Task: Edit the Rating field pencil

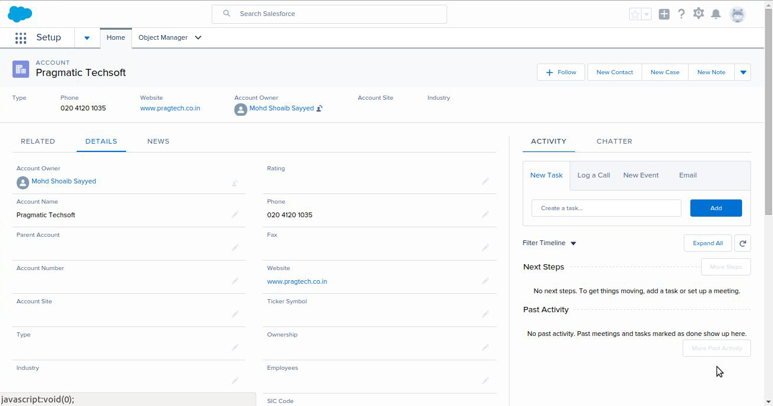Action: pyautogui.click(x=486, y=181)
